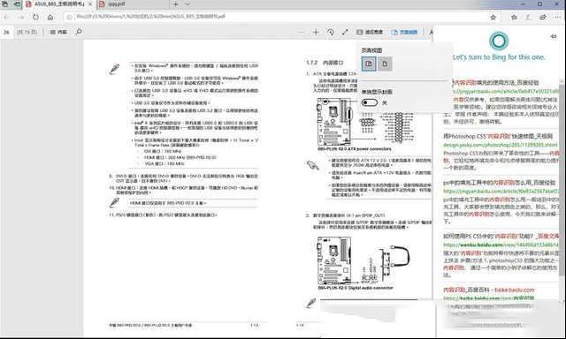Zoom in the PDF with plus icon
The image size is (566, 339).
click(316, 32)
